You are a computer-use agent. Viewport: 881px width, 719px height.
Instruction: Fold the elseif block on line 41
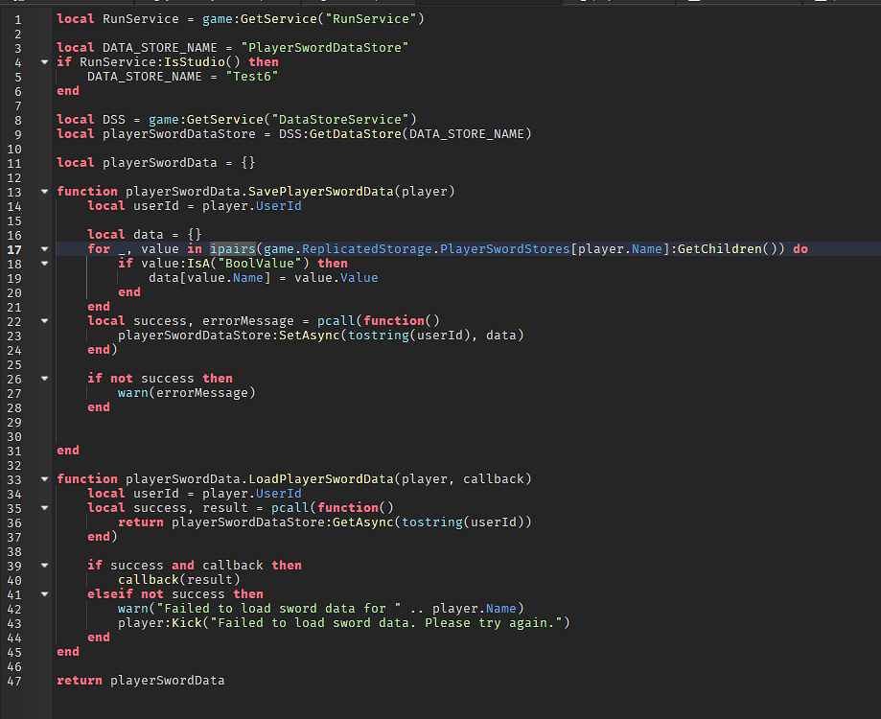point(44,594)
